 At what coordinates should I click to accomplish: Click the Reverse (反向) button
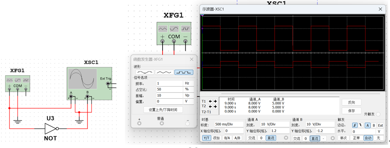click(352, 102)
